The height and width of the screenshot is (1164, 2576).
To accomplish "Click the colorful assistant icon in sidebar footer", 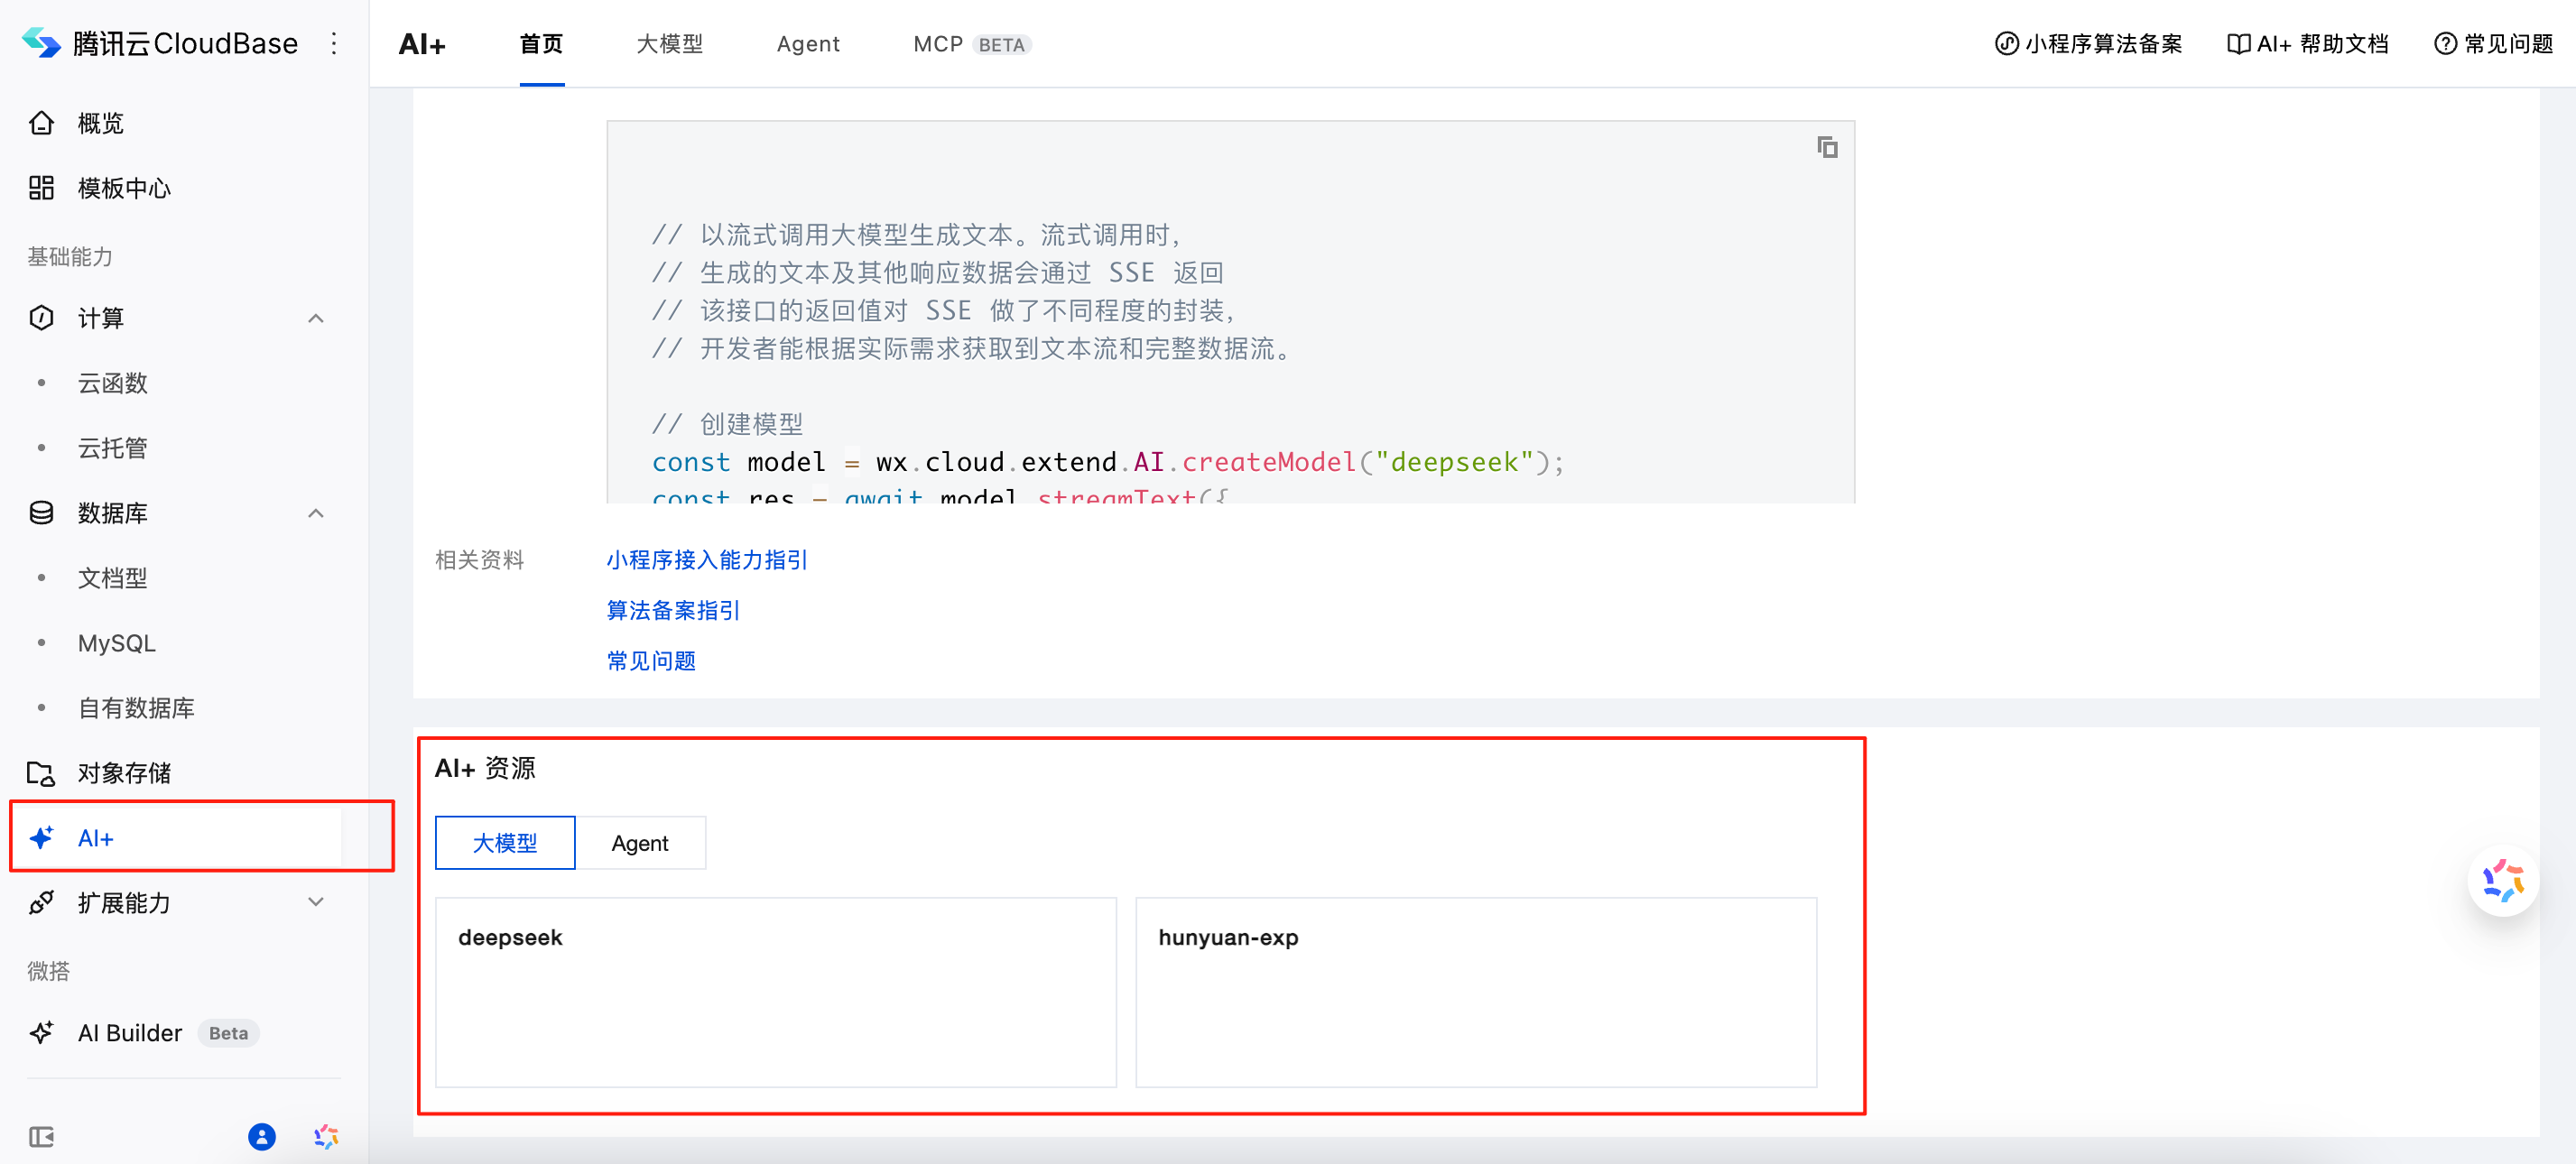I will click(326, 1137).
